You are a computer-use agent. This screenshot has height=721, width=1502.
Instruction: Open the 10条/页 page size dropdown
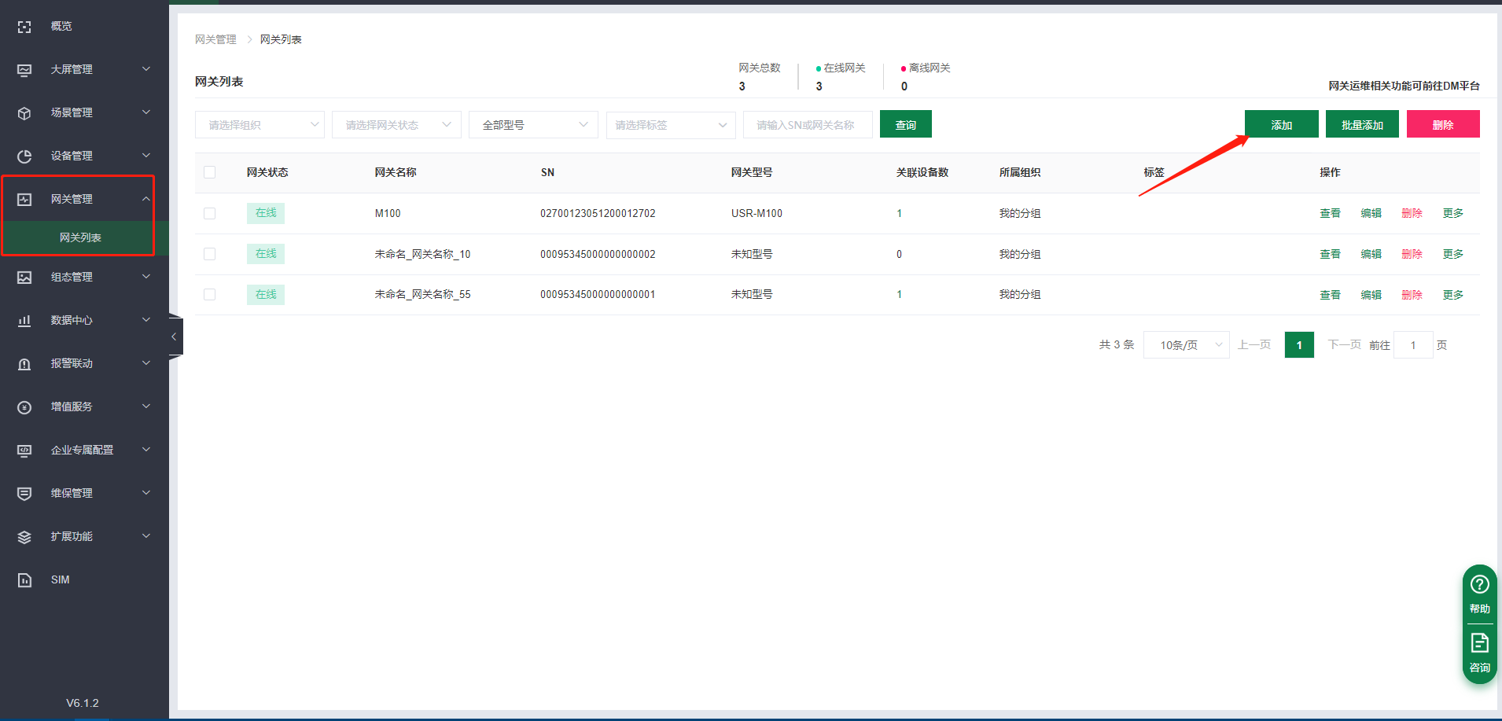tap(1186, 345)
